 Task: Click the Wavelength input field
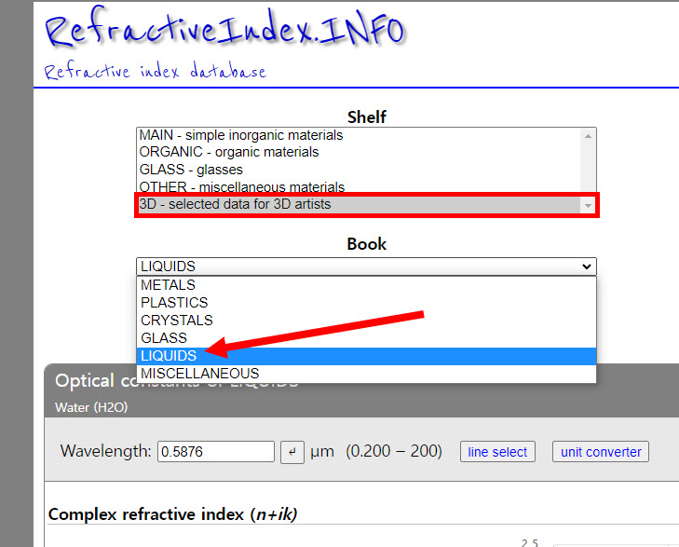[216, 452]
